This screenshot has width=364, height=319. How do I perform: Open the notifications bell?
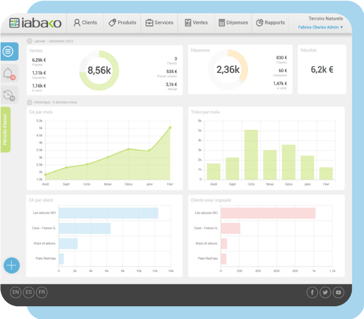[x=8, y=74]
